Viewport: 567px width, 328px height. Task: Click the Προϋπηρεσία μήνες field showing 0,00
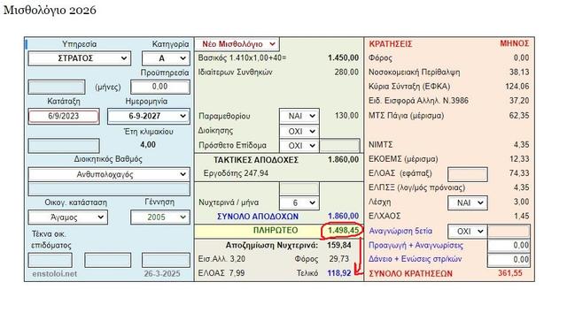click(160, 88)
